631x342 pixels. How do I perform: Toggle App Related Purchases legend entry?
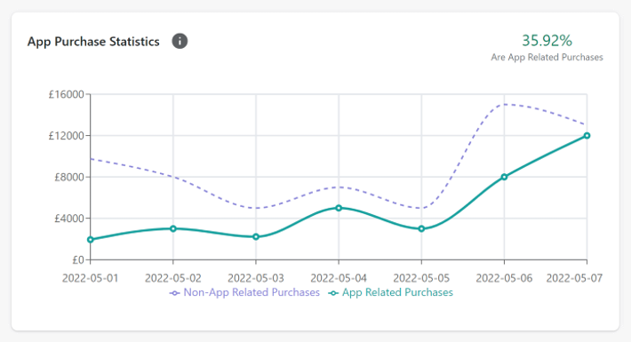coord(391,292)
